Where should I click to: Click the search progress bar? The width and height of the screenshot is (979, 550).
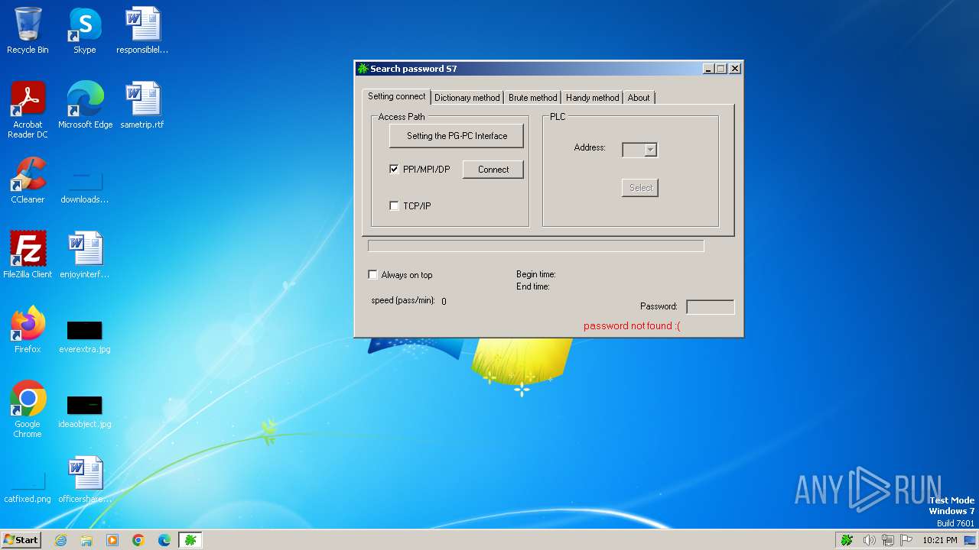[x=536, y=246]
